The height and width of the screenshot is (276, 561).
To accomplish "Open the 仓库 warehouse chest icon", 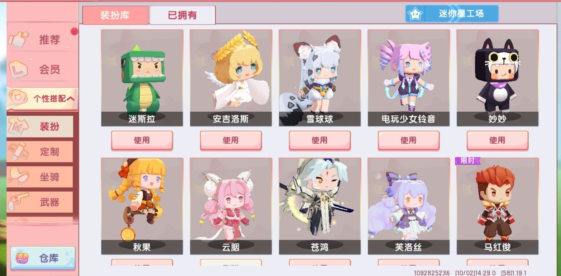I will tap(21, 258).
